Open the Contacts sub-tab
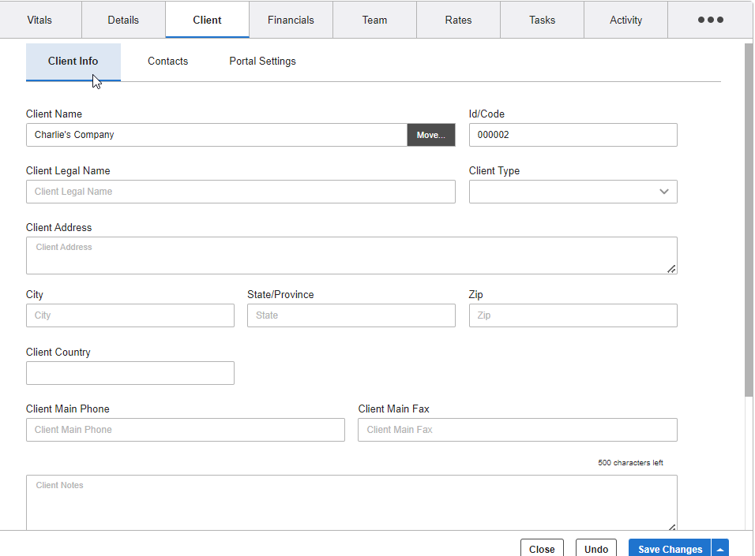This screenshot has height=556, width=755. pyautogui.click(x=167, y=61)
